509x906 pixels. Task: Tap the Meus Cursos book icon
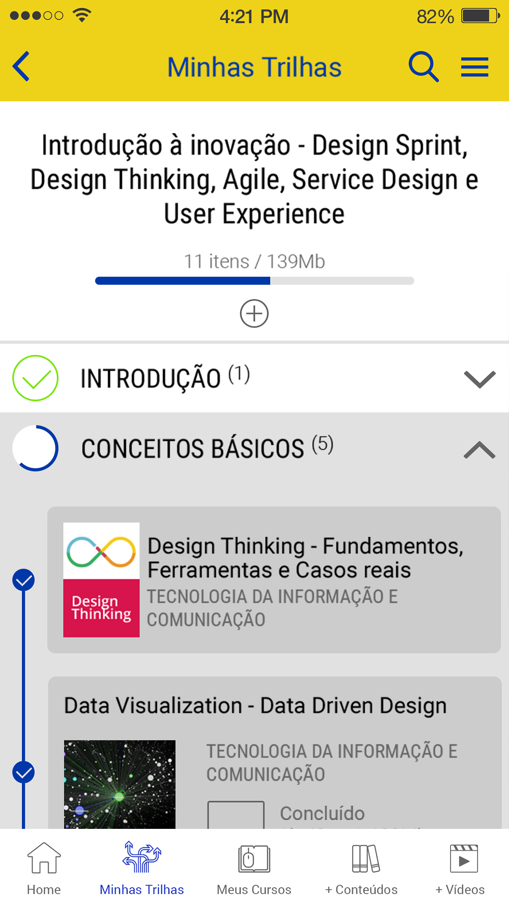coord(254,858)
